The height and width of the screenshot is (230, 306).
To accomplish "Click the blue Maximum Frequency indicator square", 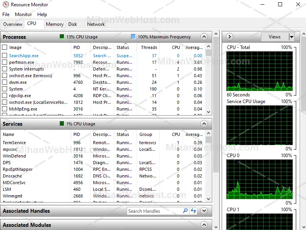I will 133,37.
